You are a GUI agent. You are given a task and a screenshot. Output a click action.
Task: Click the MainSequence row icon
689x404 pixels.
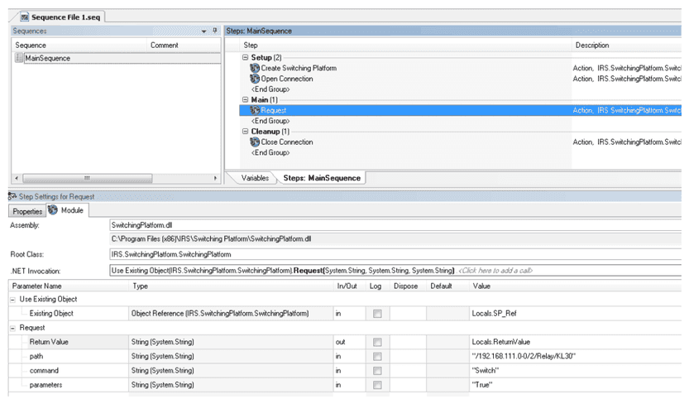coord(18,58)
